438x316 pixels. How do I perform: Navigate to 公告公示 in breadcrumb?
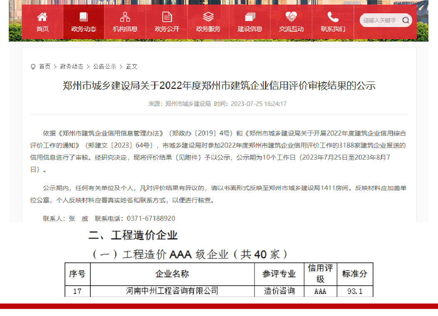[105, 67]
